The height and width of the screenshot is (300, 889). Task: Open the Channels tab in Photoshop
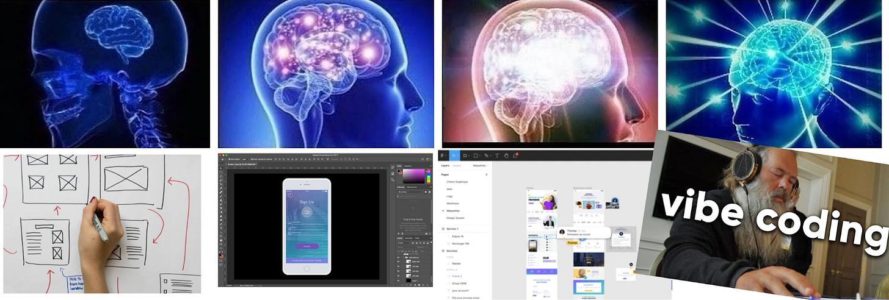408,238
